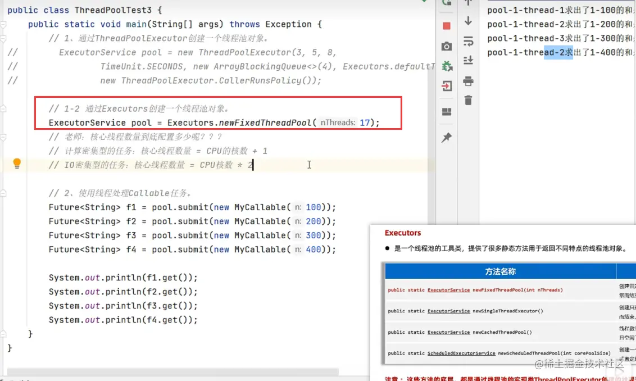Click the green bug attach-debugger icon
The image size is (636, 381).
click(447, 66)
